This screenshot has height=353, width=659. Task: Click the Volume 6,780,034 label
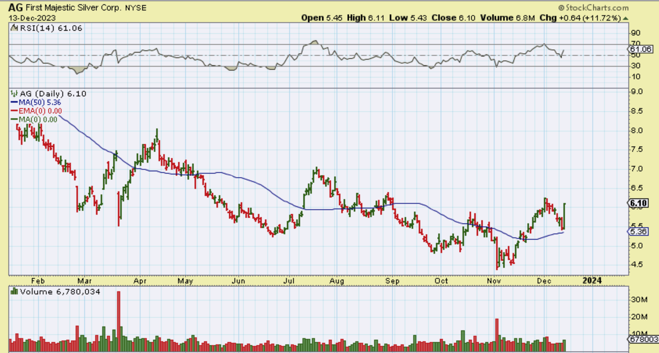tap(60, 292)
